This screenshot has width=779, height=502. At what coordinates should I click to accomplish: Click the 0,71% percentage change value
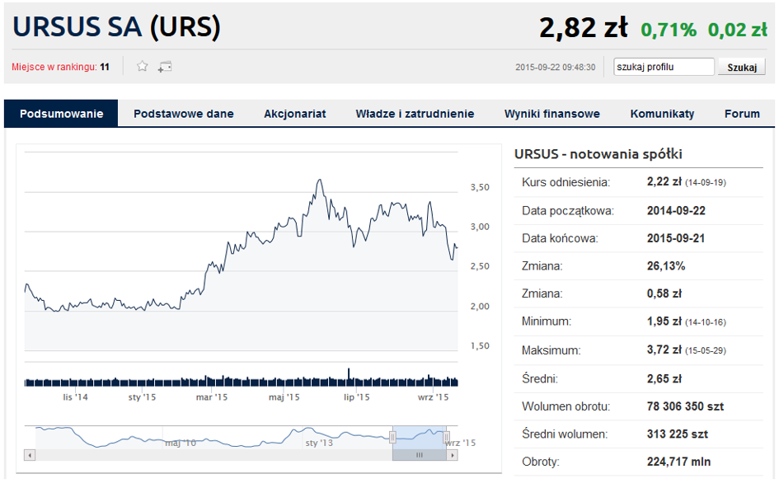point(669,30)
